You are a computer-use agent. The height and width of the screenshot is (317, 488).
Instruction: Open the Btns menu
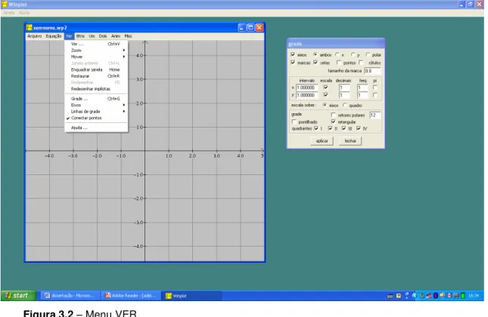[80, 36]
